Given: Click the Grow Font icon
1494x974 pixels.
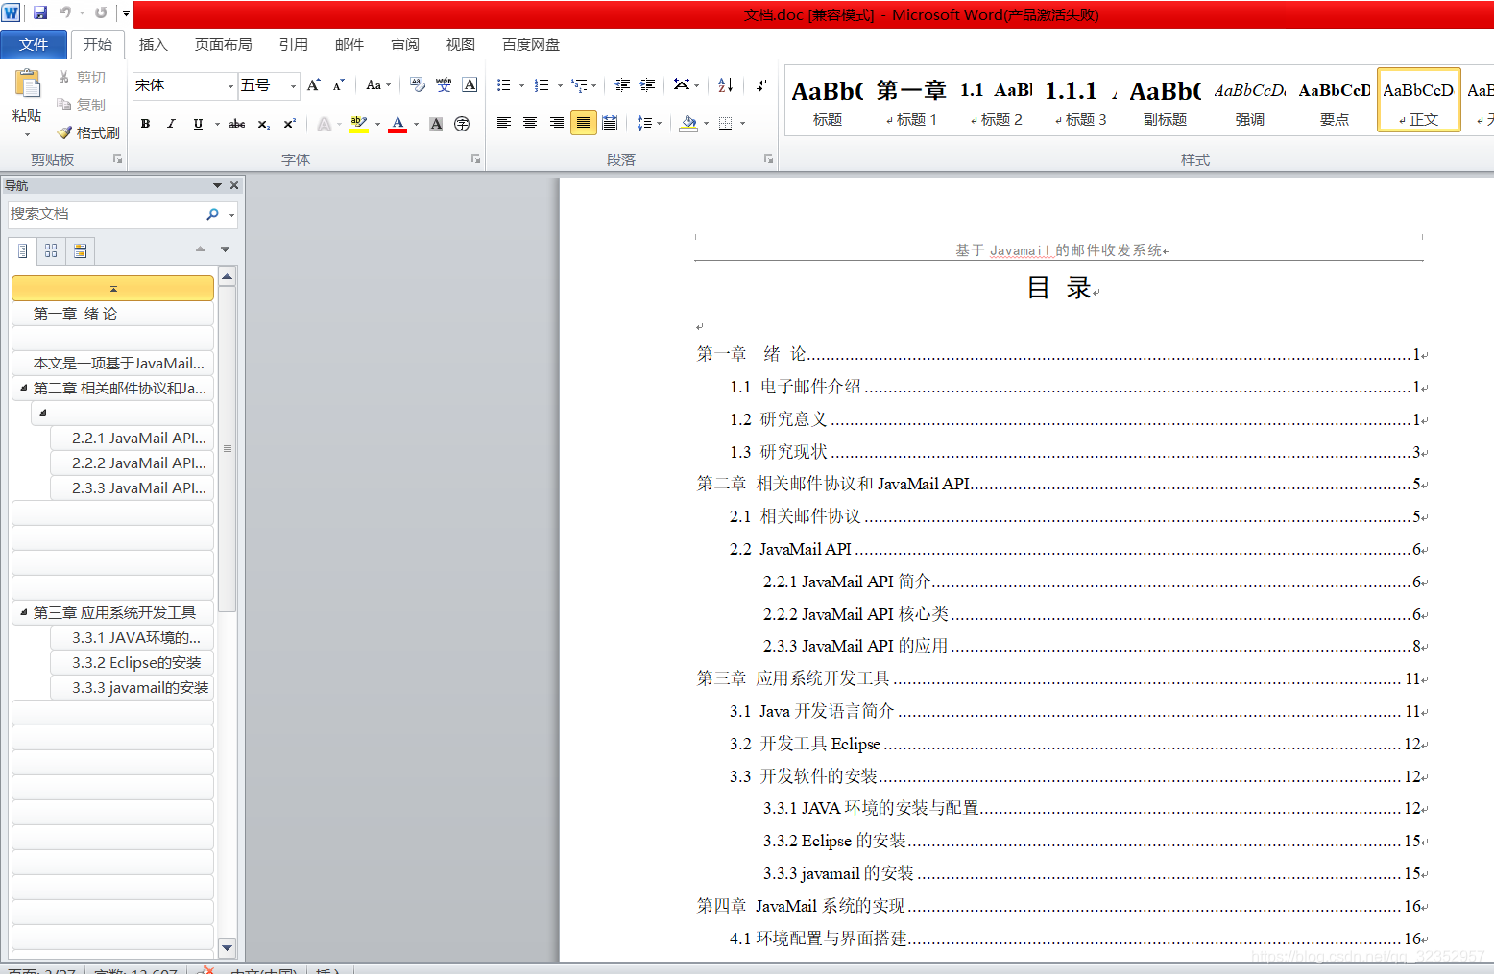Looking at the screenshot, I should pyautogui.click(x=313, y=85).
